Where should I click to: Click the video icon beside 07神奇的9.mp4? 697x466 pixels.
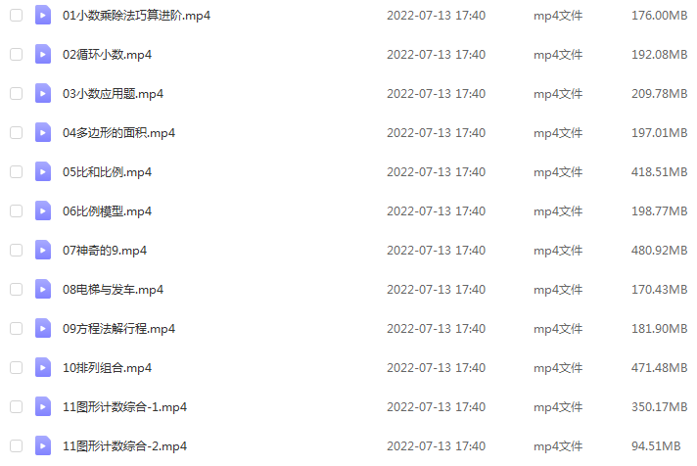point(43,250)
